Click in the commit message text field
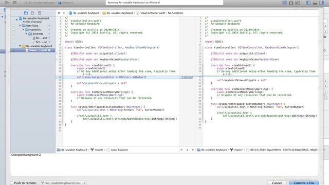The width and height of the screenshot is (329, 185). click(x=164, y=164)
